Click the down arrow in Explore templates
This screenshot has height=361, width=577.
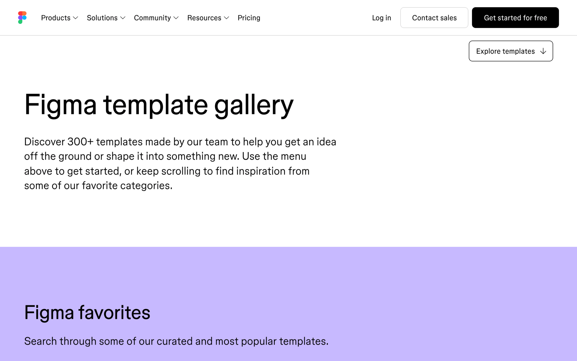(543, 51)
